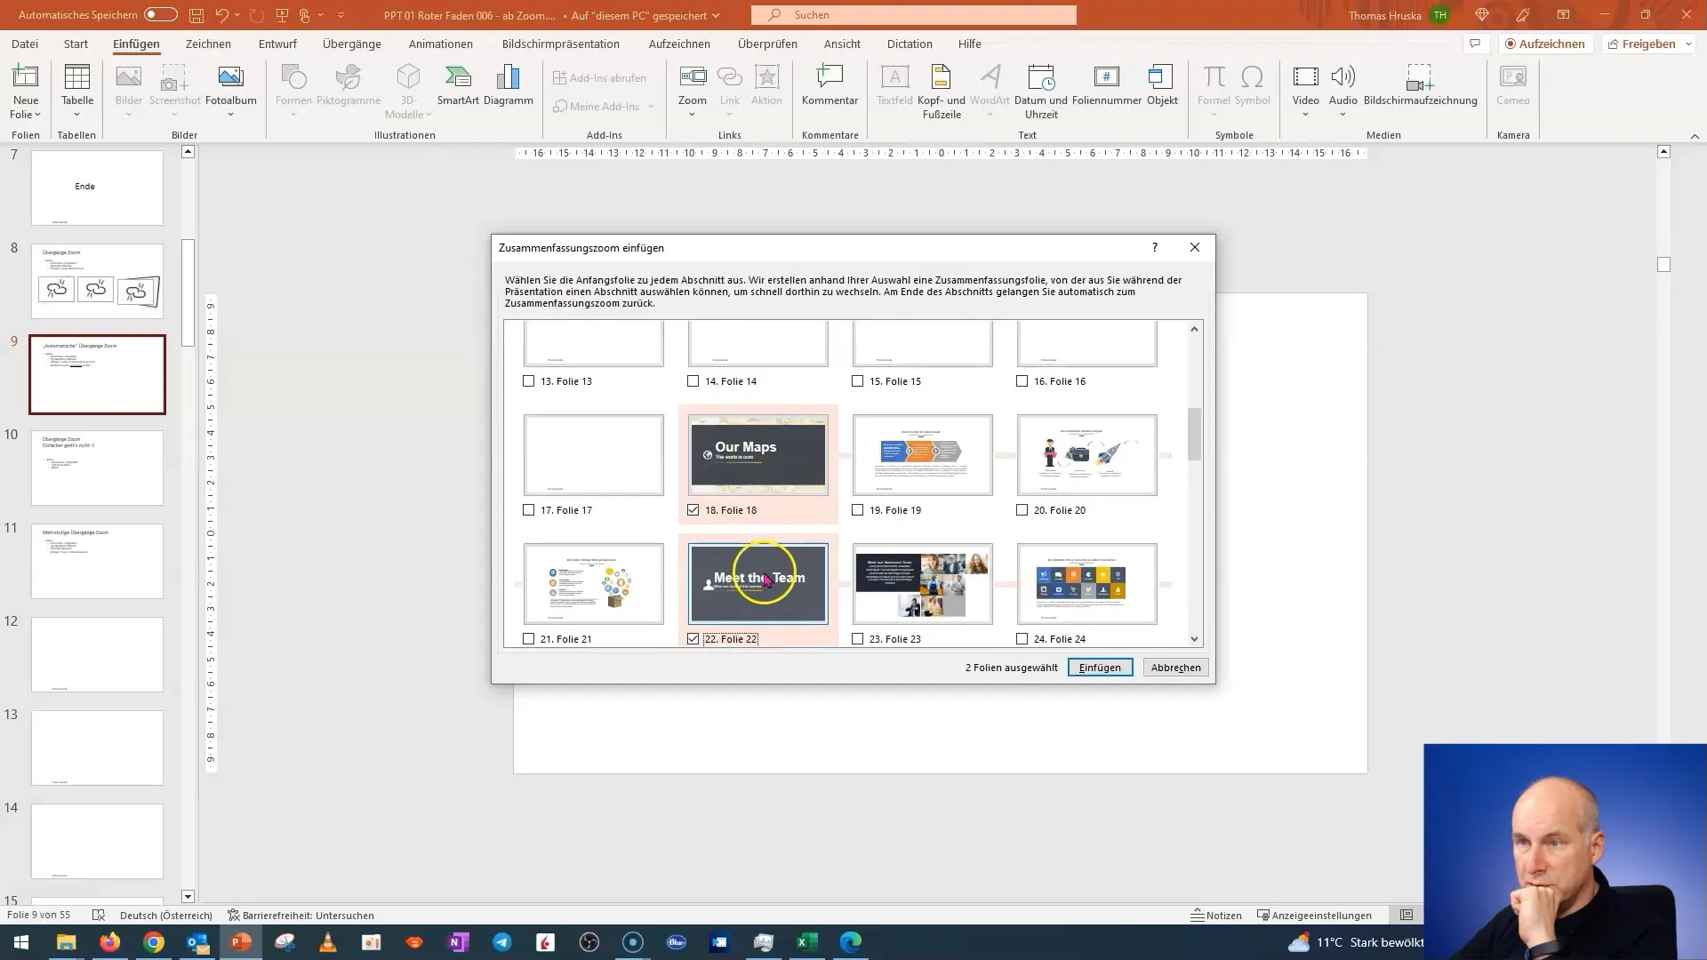Image resolution: width=1707 pixels, height=960 pixels.
Task: Open Anzeigeeinstellungen in status bar
Action: point(1314,915)
